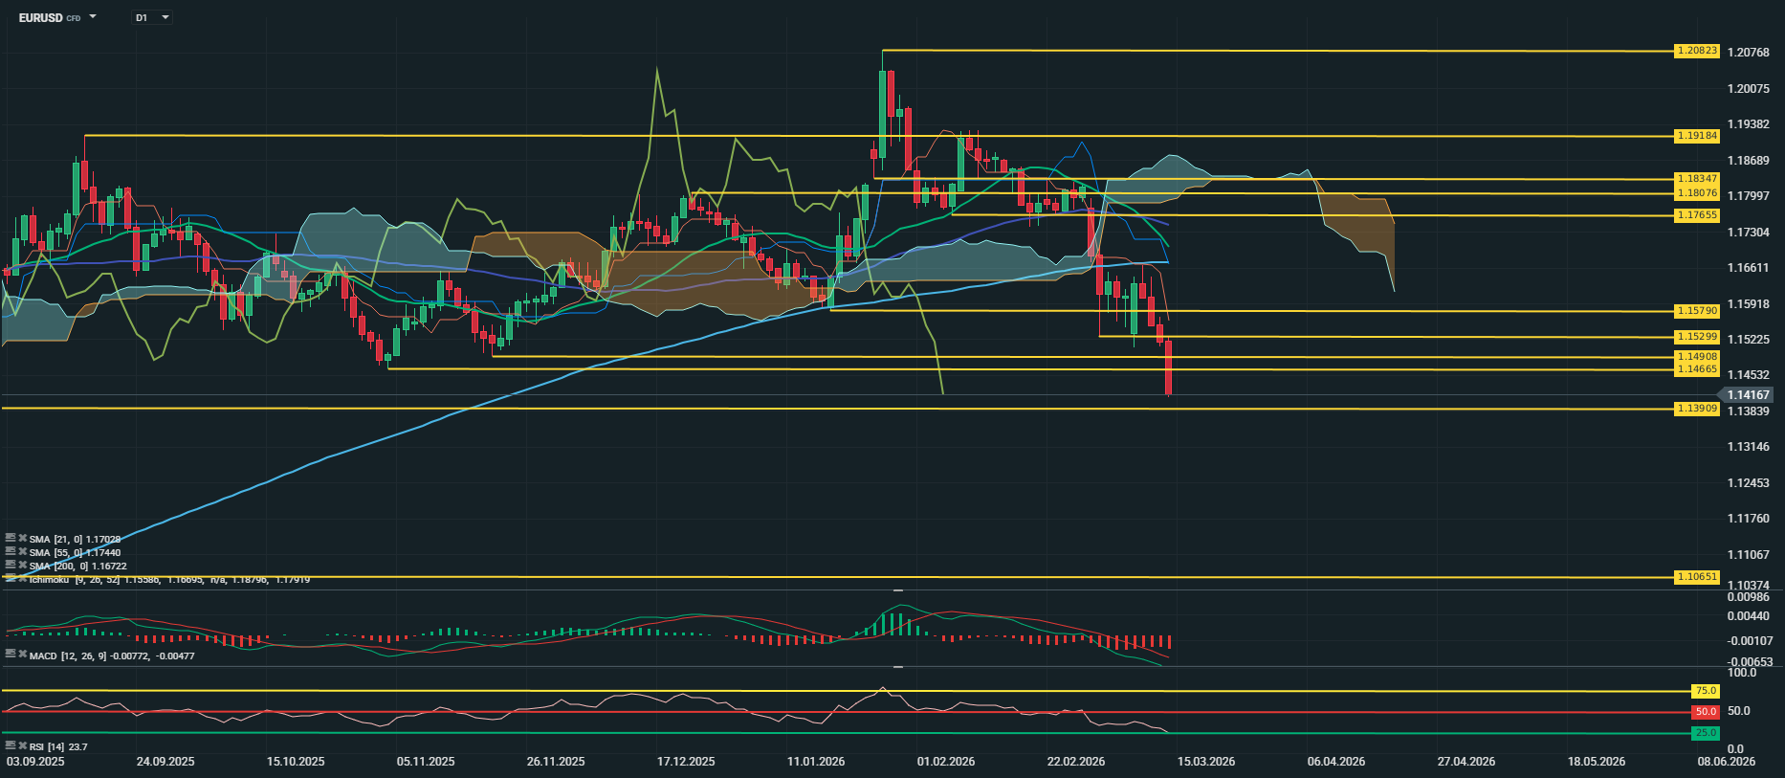This screenshot has height=778, width=1785.
Task: Click the MACD panel top resize handle
Action: tap(898, 590)
